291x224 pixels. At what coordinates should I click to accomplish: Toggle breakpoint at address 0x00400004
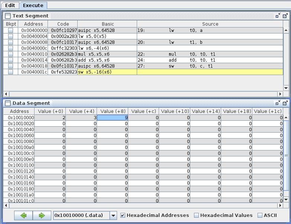(10, 36)
